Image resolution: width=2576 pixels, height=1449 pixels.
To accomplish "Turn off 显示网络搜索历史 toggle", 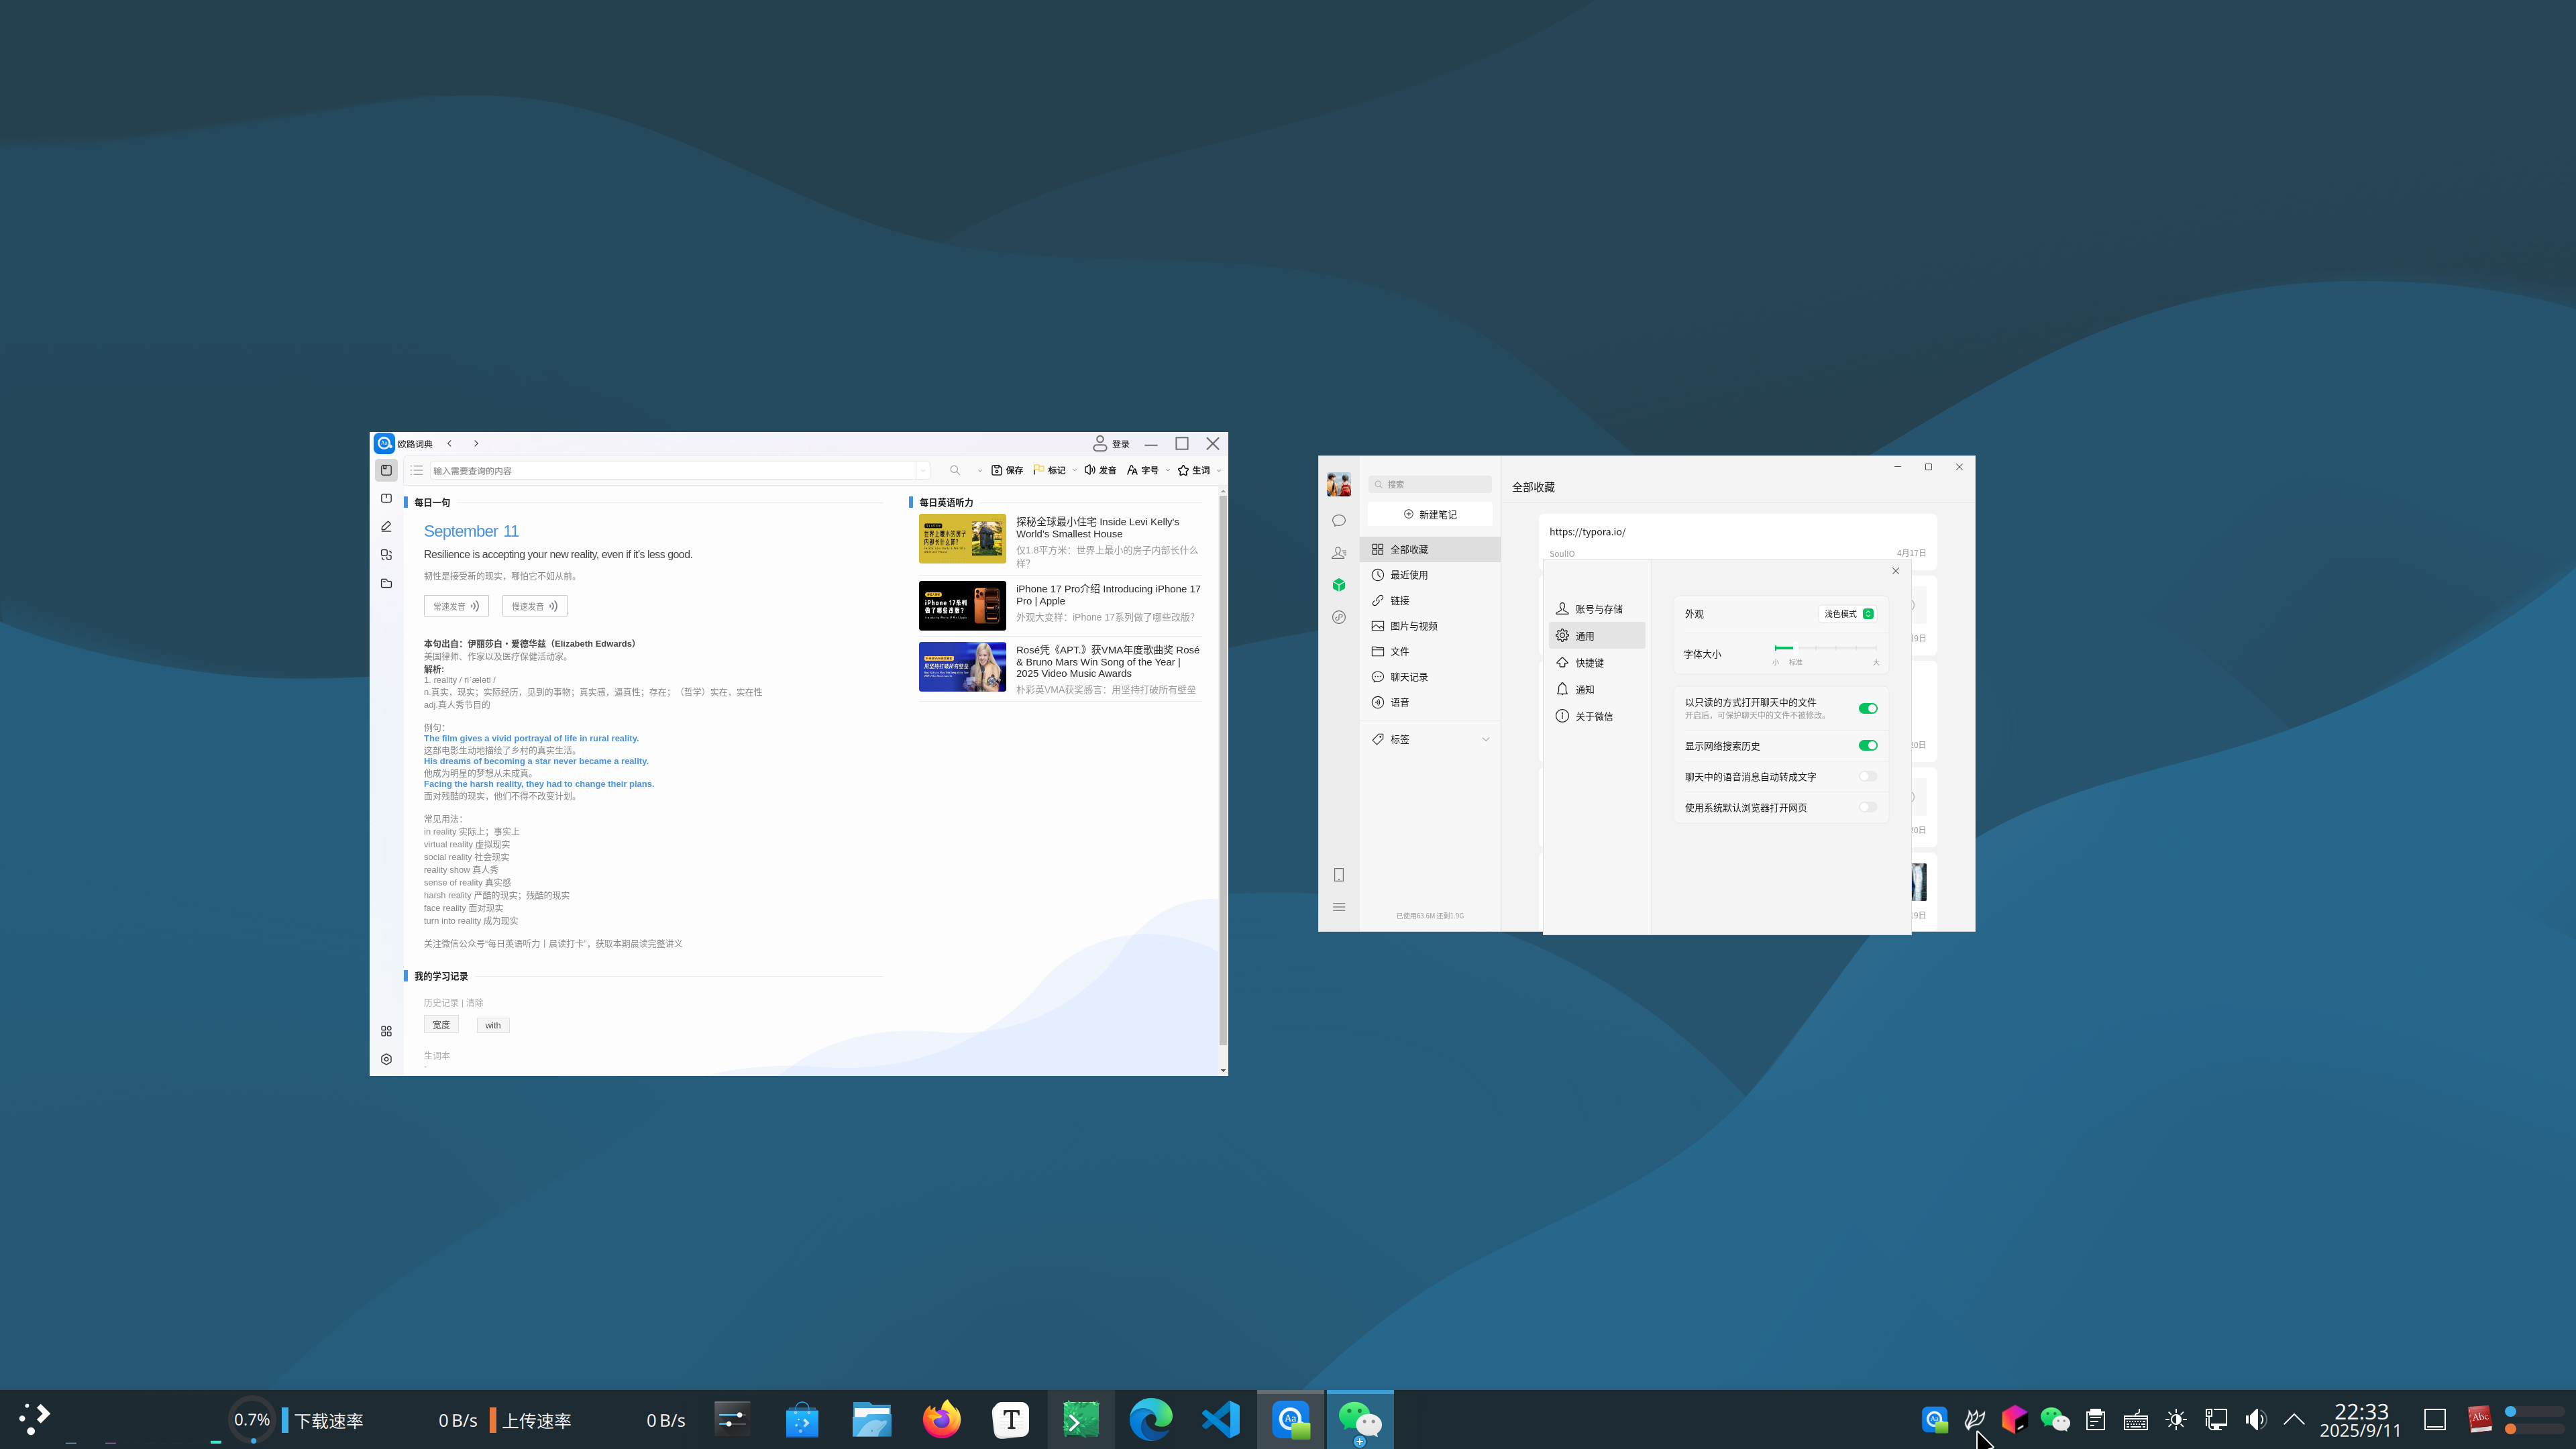I will [1867, 745].
